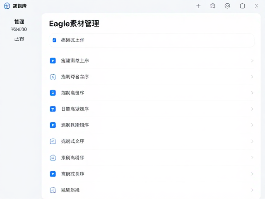Open chevron of the row starting 素
This screenshot has width=265, height=199.
[252, 158]
